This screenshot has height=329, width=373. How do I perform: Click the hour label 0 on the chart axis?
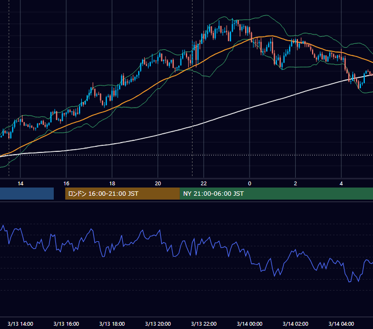[250, 184]
